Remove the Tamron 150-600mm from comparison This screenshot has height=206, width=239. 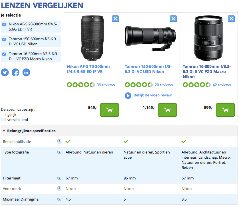point(173,19)
